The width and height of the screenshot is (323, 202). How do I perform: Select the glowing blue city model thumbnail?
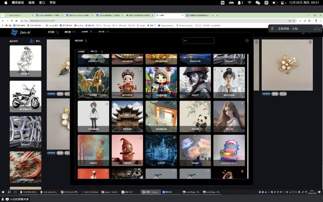[161, 150]
